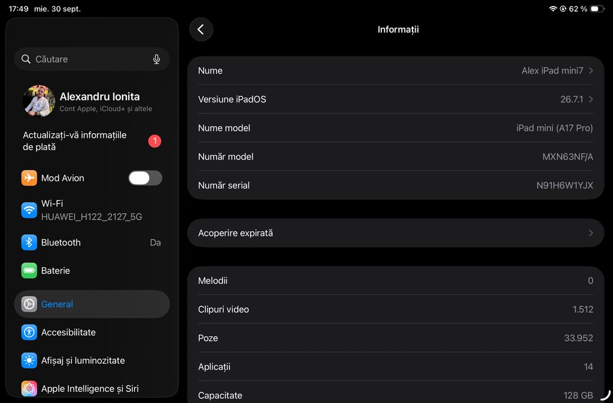Tap the Afișaj și luminozitate sun icon
The height and width of the screenshot is (403, 613).
click(29, 360)
